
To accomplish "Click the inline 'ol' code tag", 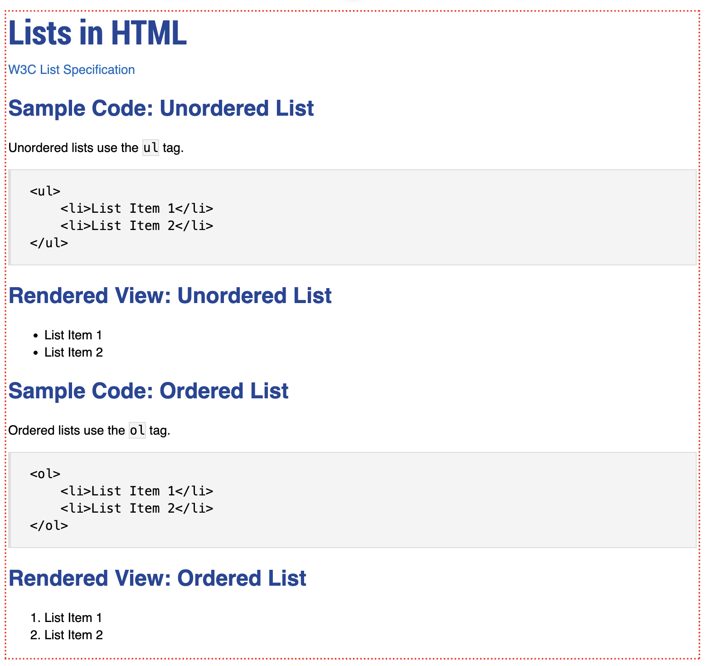I will tap(137, 431).
